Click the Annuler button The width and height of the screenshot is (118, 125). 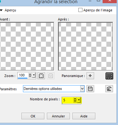pos(58,116)
